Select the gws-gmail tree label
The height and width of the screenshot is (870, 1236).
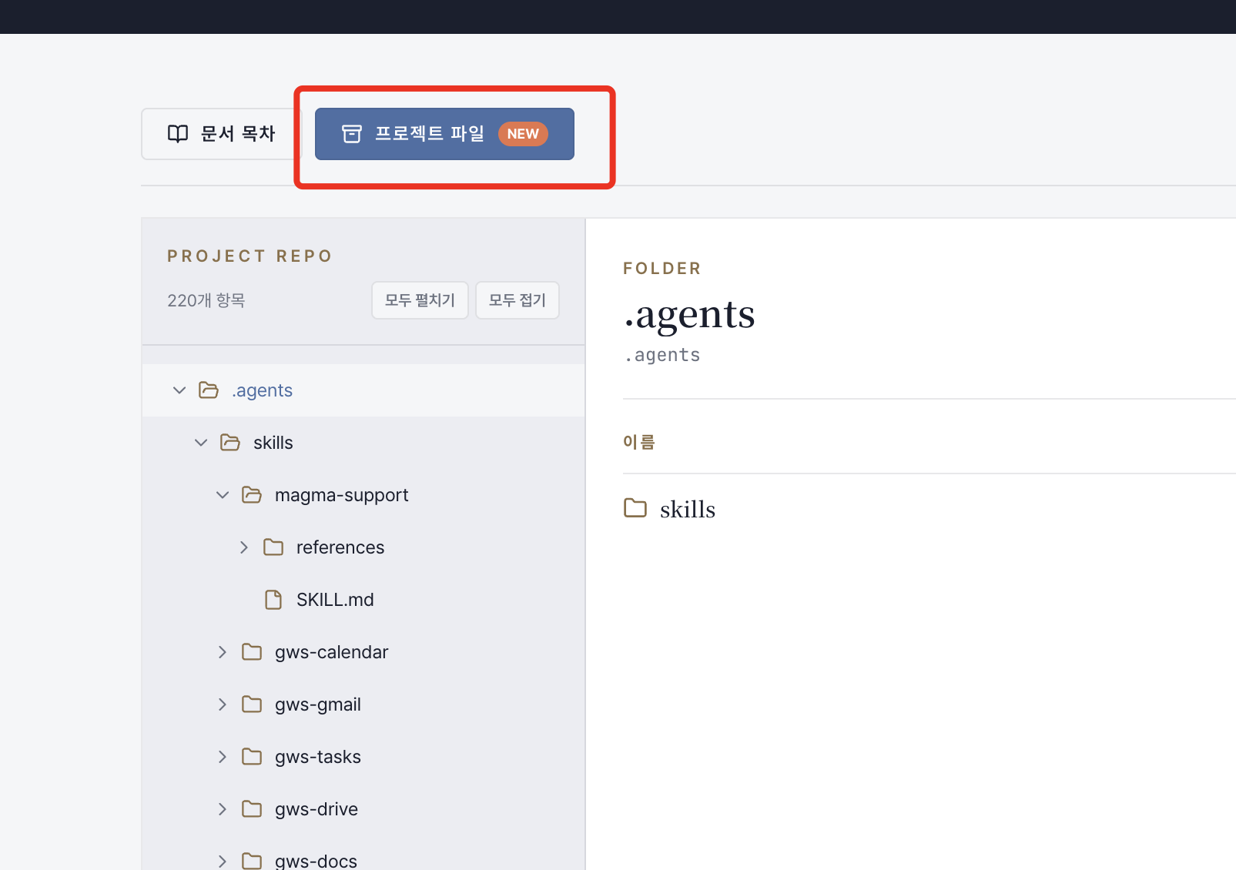(x=318, y=704)
